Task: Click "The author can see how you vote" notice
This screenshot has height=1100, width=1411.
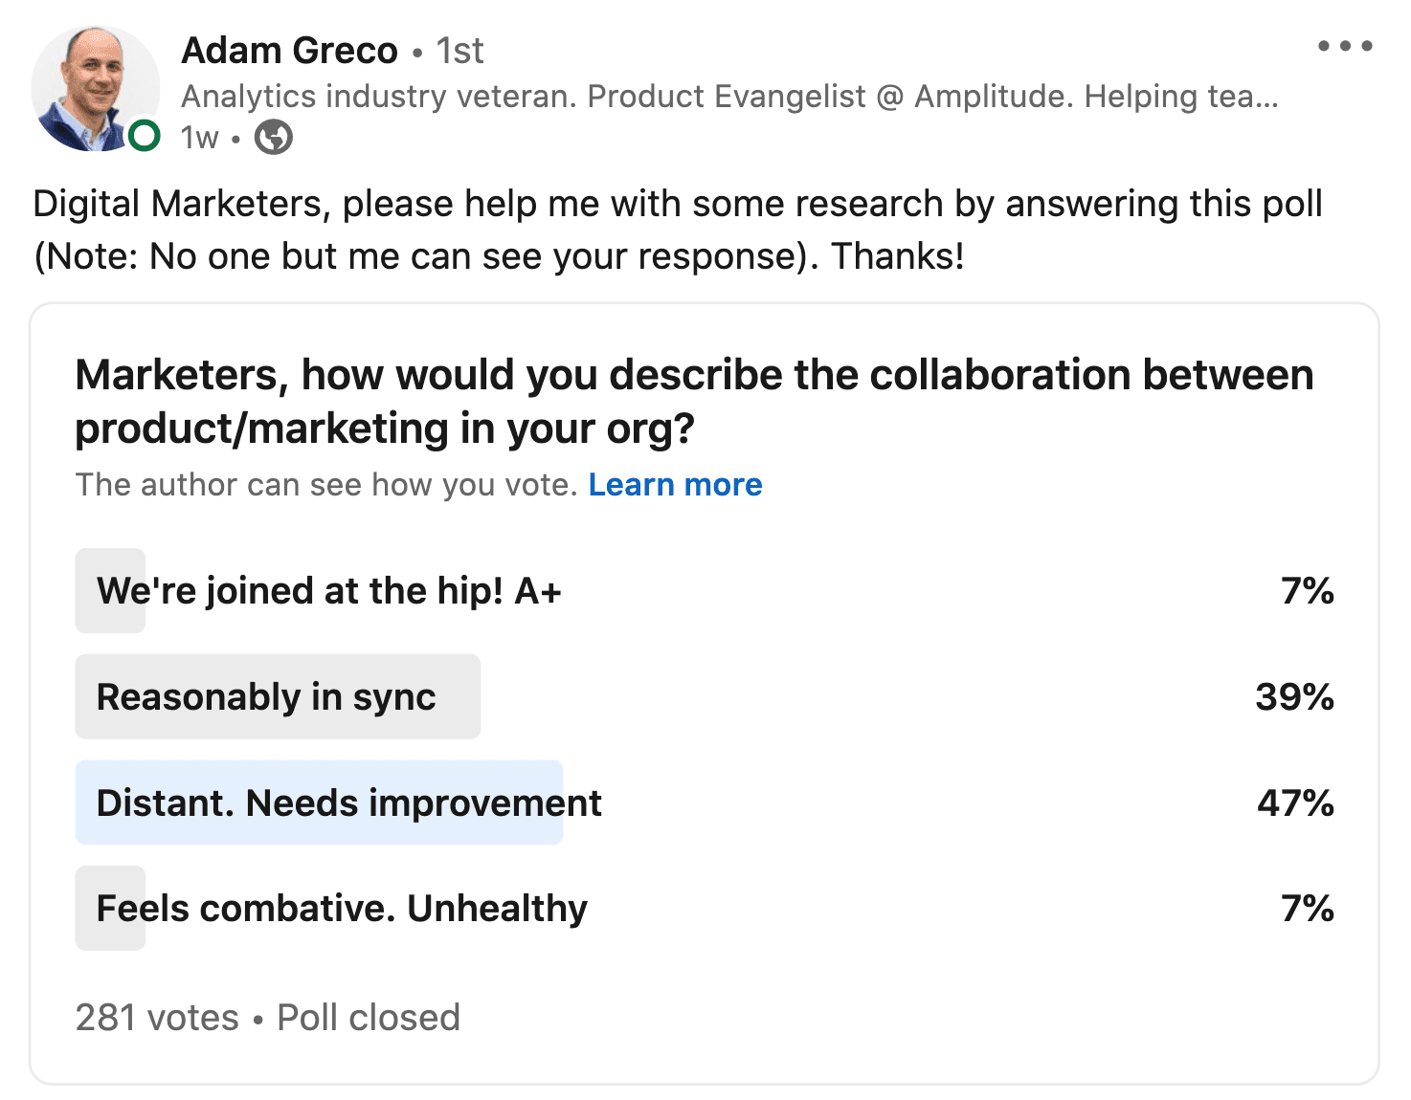Action: pos(326,485)
